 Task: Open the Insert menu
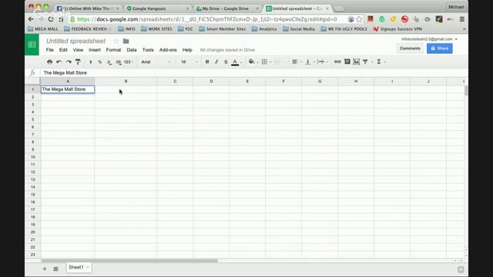pyautogui.click(x=95, y=50)
